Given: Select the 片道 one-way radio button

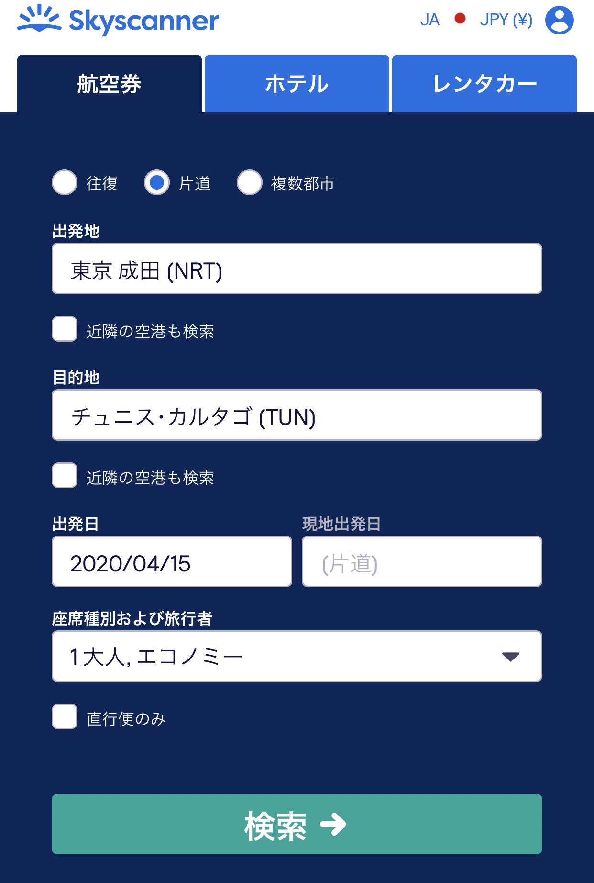Looking at the screenshot, I should point(157,182).
